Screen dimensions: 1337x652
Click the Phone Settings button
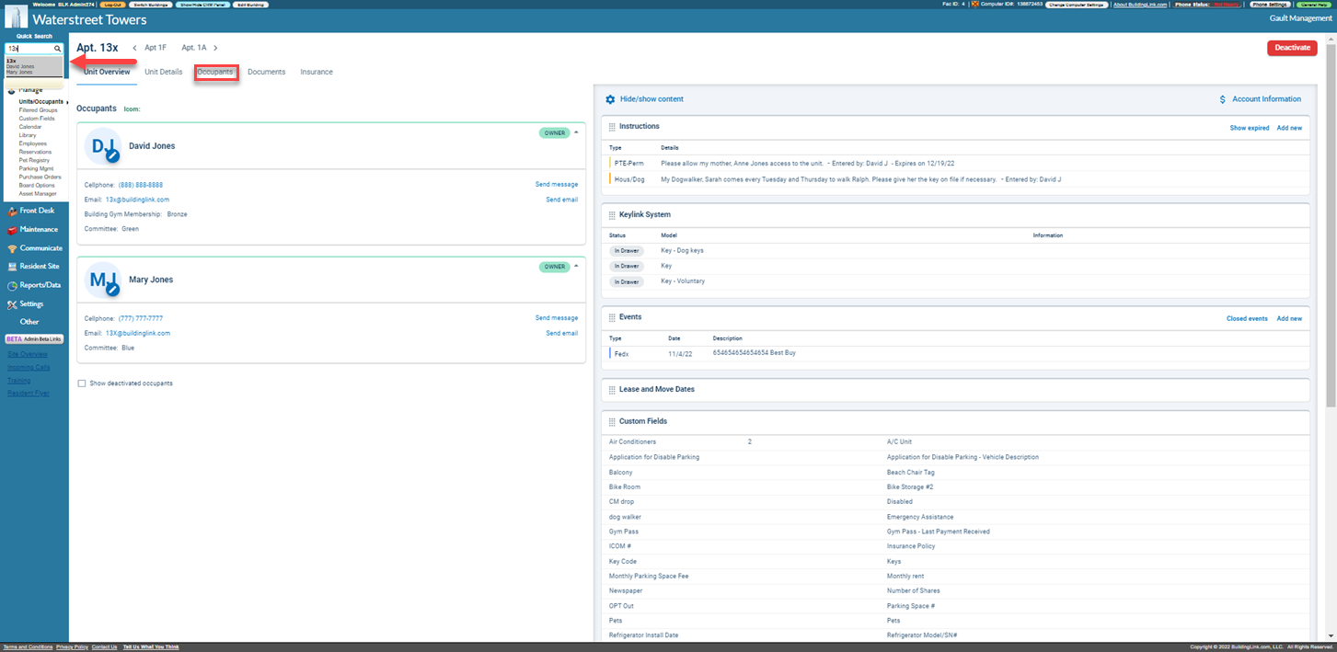(1270, 5)
